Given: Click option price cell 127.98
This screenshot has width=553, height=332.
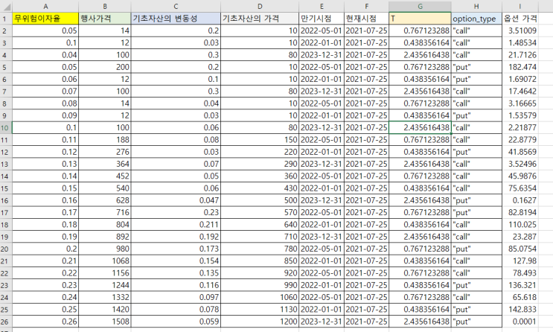Looking at the screenshot, I should (520, 261).
